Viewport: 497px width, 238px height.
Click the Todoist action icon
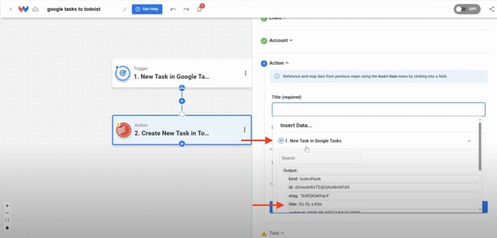(124, 130)
